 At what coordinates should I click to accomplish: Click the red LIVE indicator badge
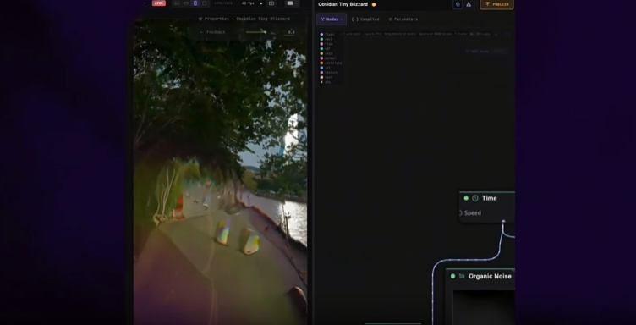(159, 3)
